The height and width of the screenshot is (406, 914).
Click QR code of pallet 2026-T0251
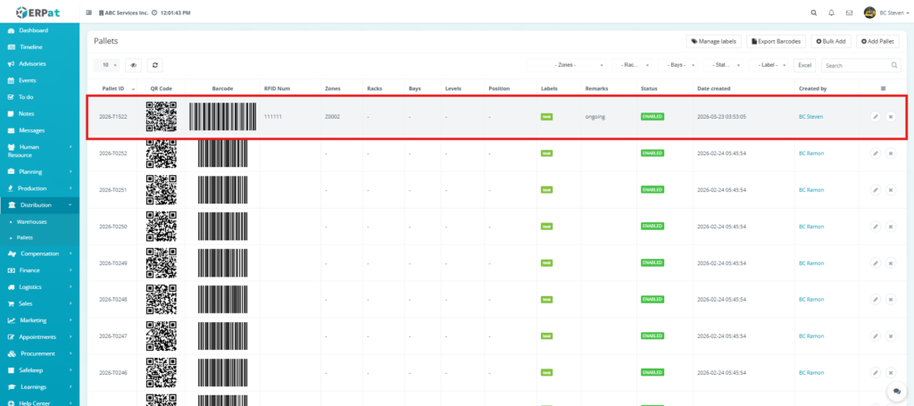(x=162, y=190)
